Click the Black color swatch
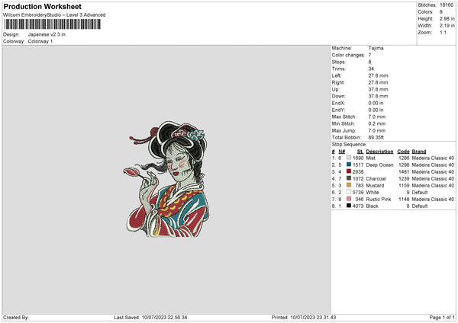This screenshot has width=458, height=323. (x=349, y=206)
